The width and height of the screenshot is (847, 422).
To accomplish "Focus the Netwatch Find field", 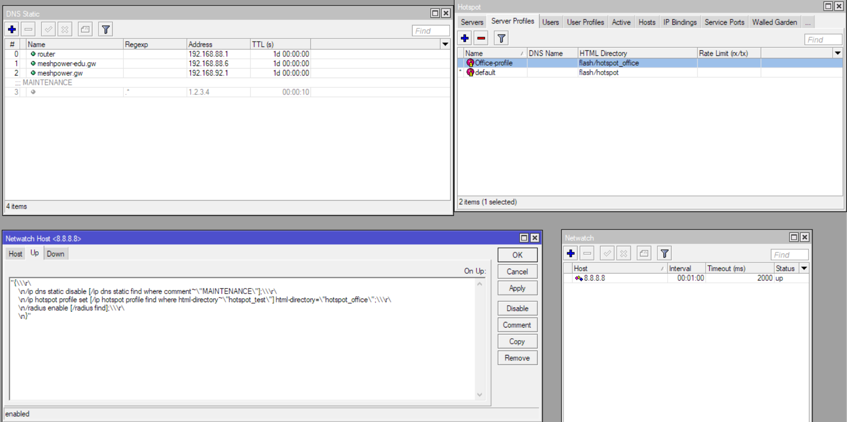I will 789,255.
